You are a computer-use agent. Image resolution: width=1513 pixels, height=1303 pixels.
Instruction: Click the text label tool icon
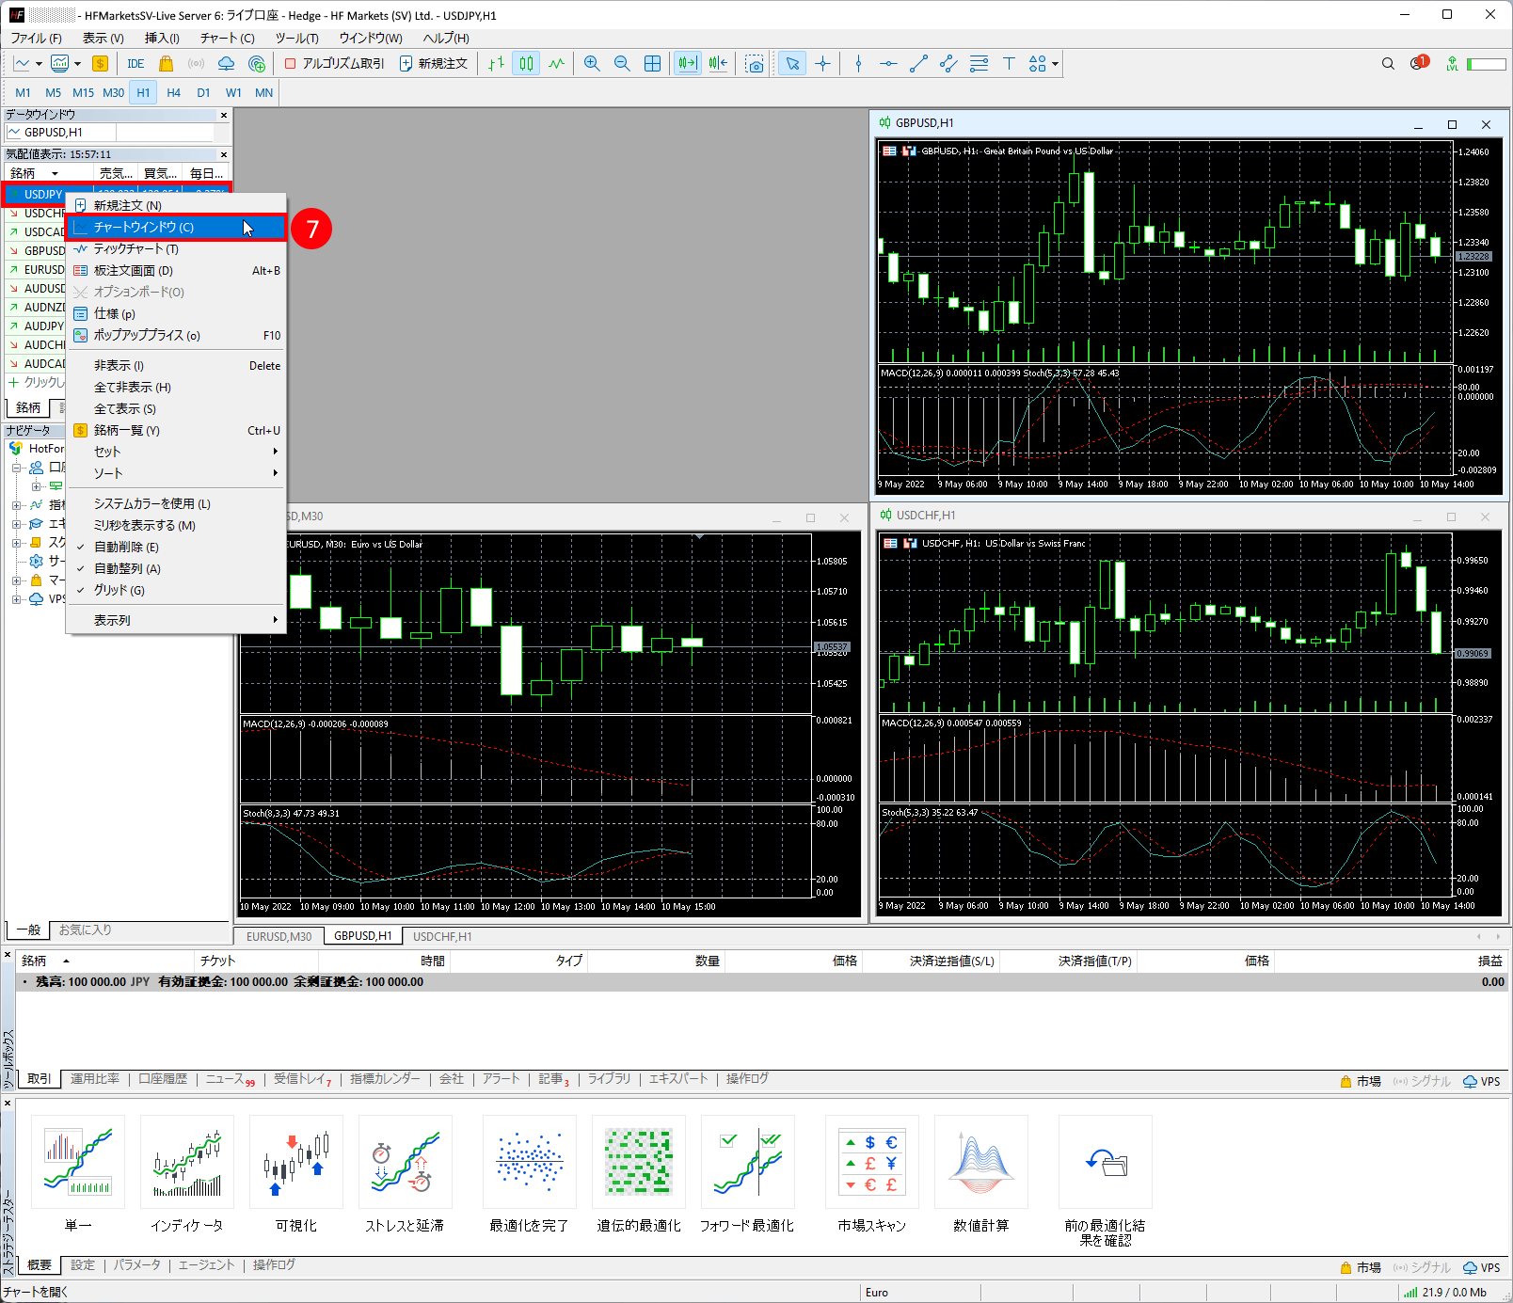pos(1009,63)
